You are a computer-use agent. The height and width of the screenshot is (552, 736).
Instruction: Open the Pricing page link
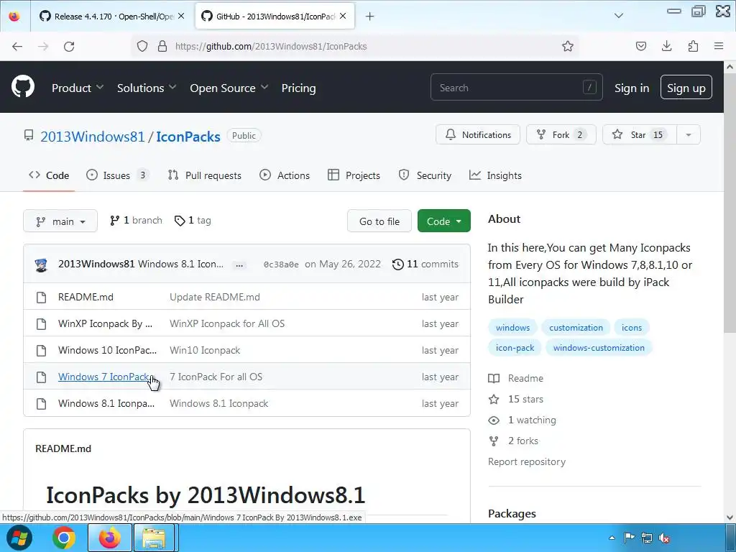298,88
